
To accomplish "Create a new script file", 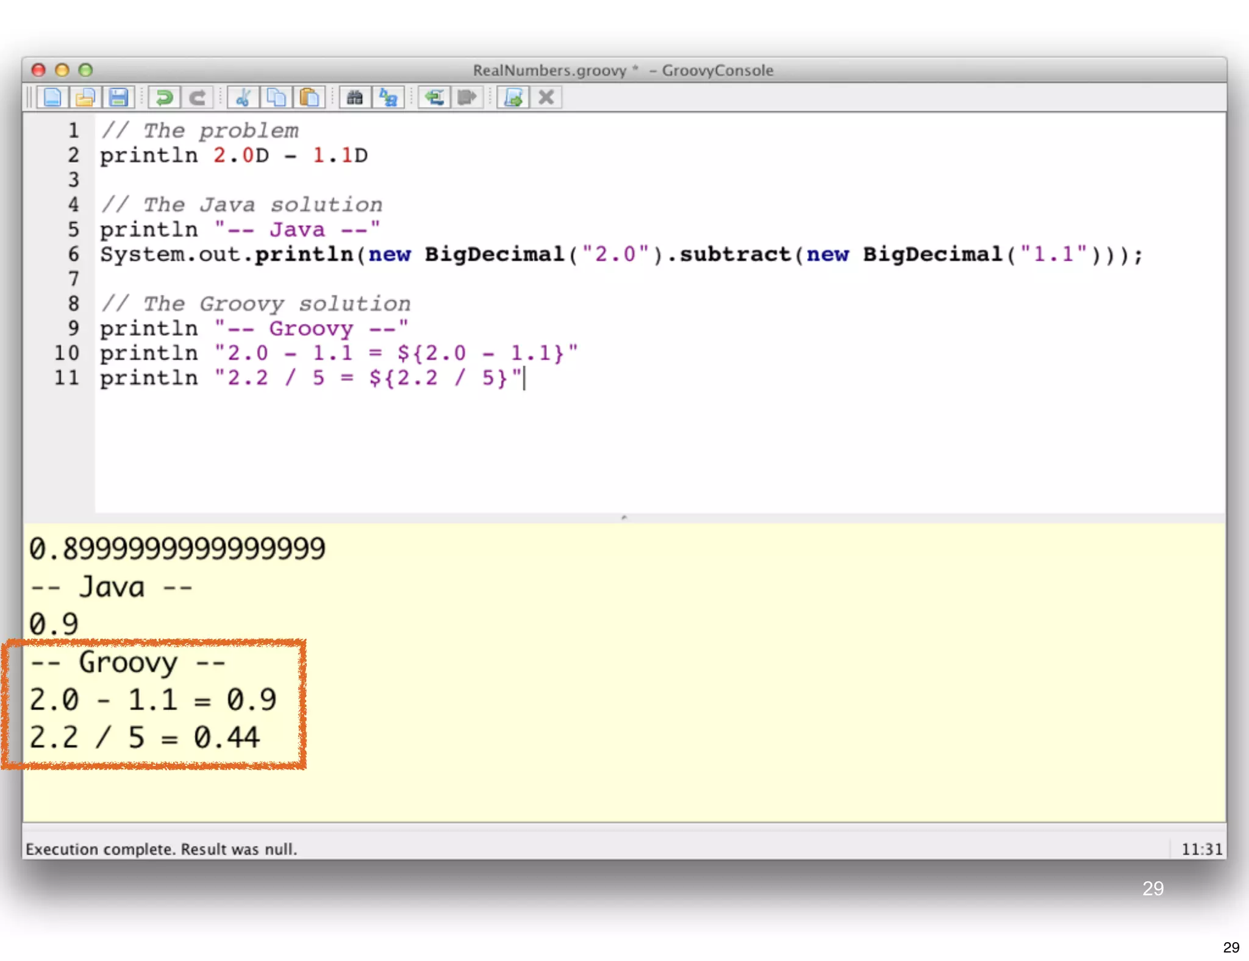I will pos(52,98).
